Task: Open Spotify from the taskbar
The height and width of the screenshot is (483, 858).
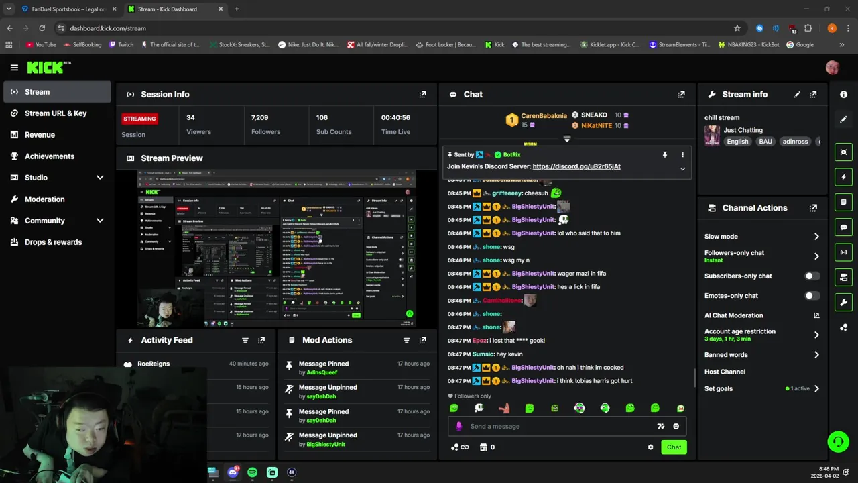Action: 252,472
